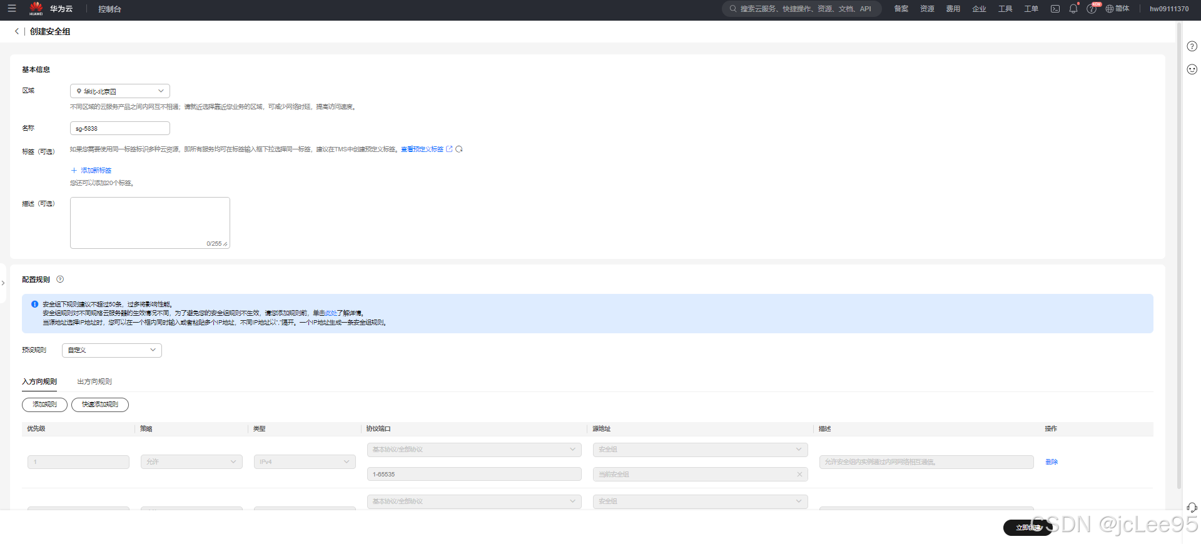Open 备案 top menu
Image resolution: width=1201 pixels, height=544 pixels.
[901, 9]
